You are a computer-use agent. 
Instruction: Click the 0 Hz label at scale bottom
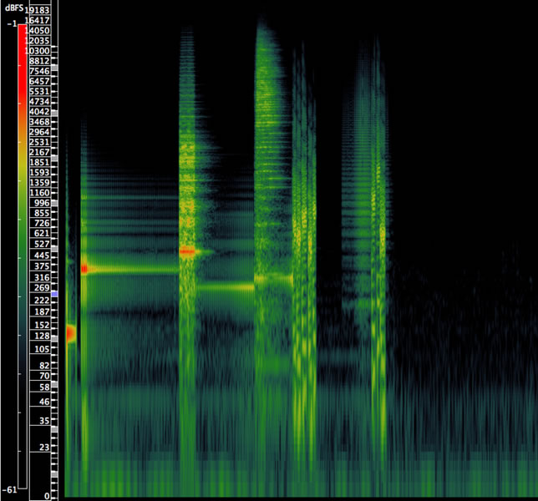47,496
